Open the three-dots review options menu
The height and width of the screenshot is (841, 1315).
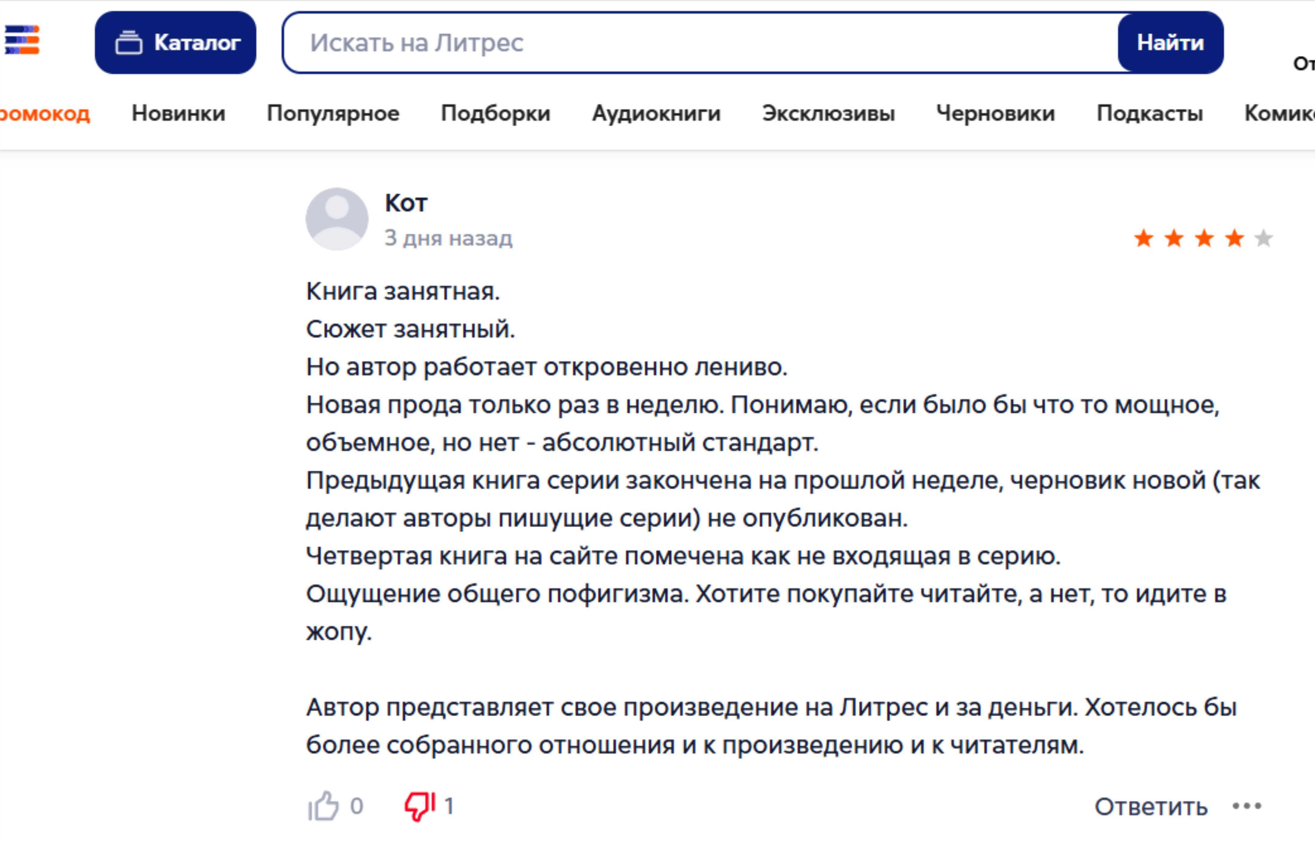1247,806
